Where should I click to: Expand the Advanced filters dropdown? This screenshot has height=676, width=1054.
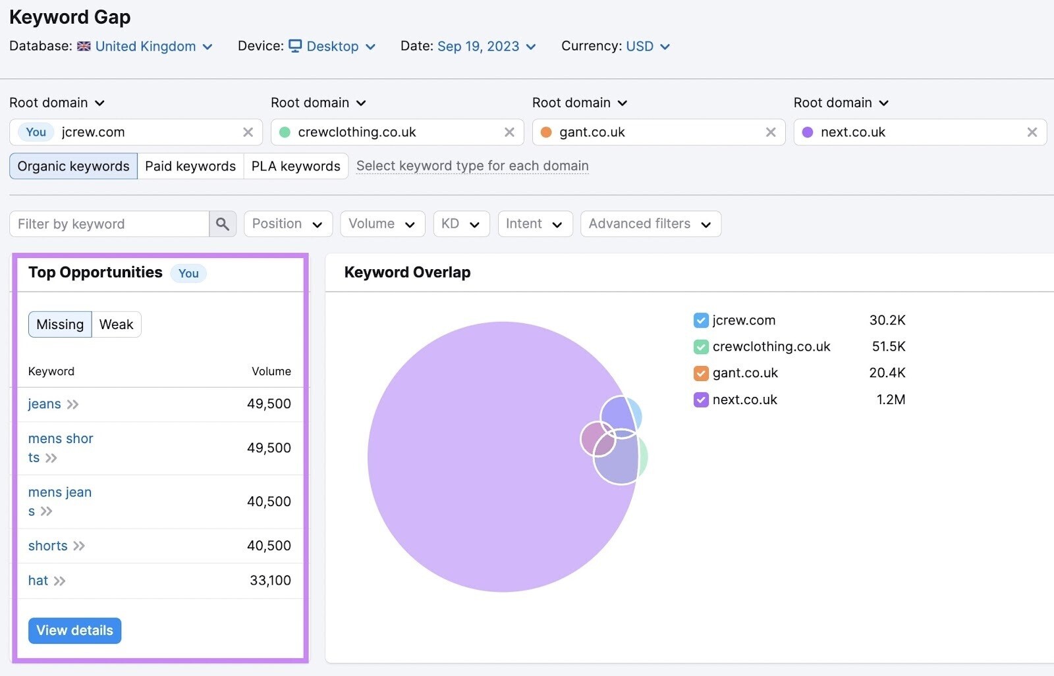click(x=649, y=224)
